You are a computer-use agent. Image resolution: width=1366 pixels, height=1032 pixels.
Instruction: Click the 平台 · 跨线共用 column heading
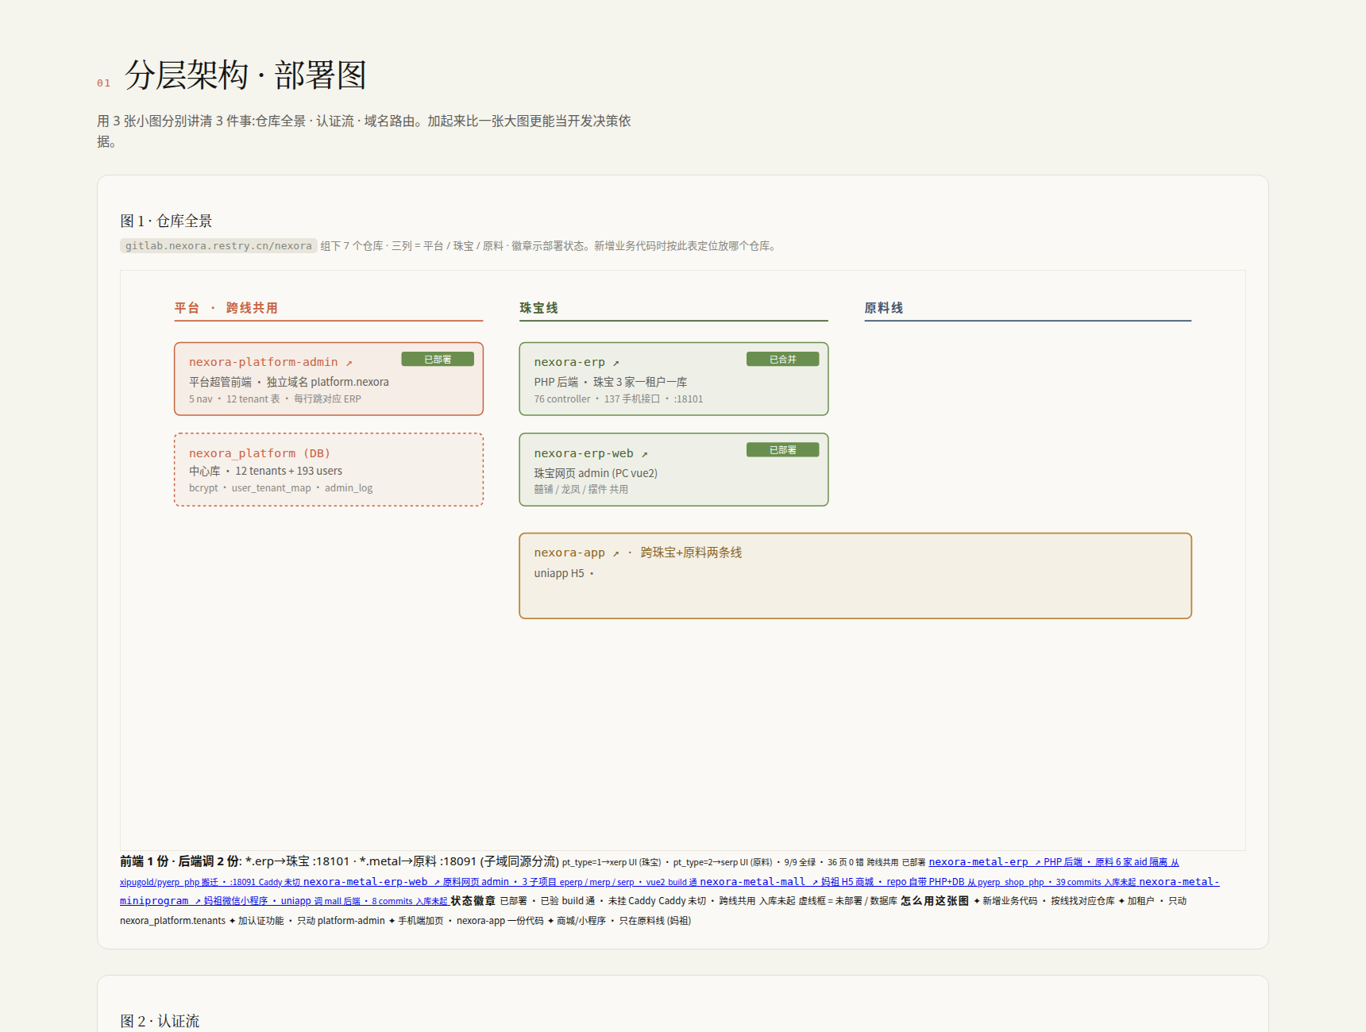(x=226, y=308)
